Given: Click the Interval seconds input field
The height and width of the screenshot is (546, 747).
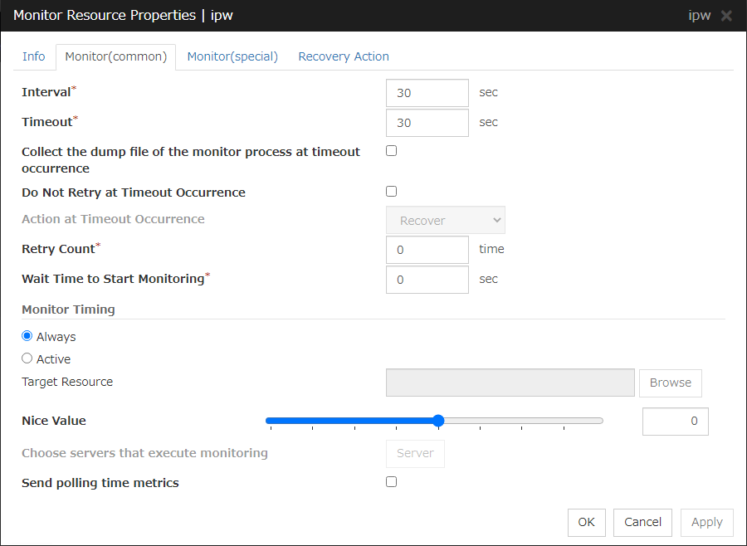Looking at the screenshot, I should tap(427, 93).
